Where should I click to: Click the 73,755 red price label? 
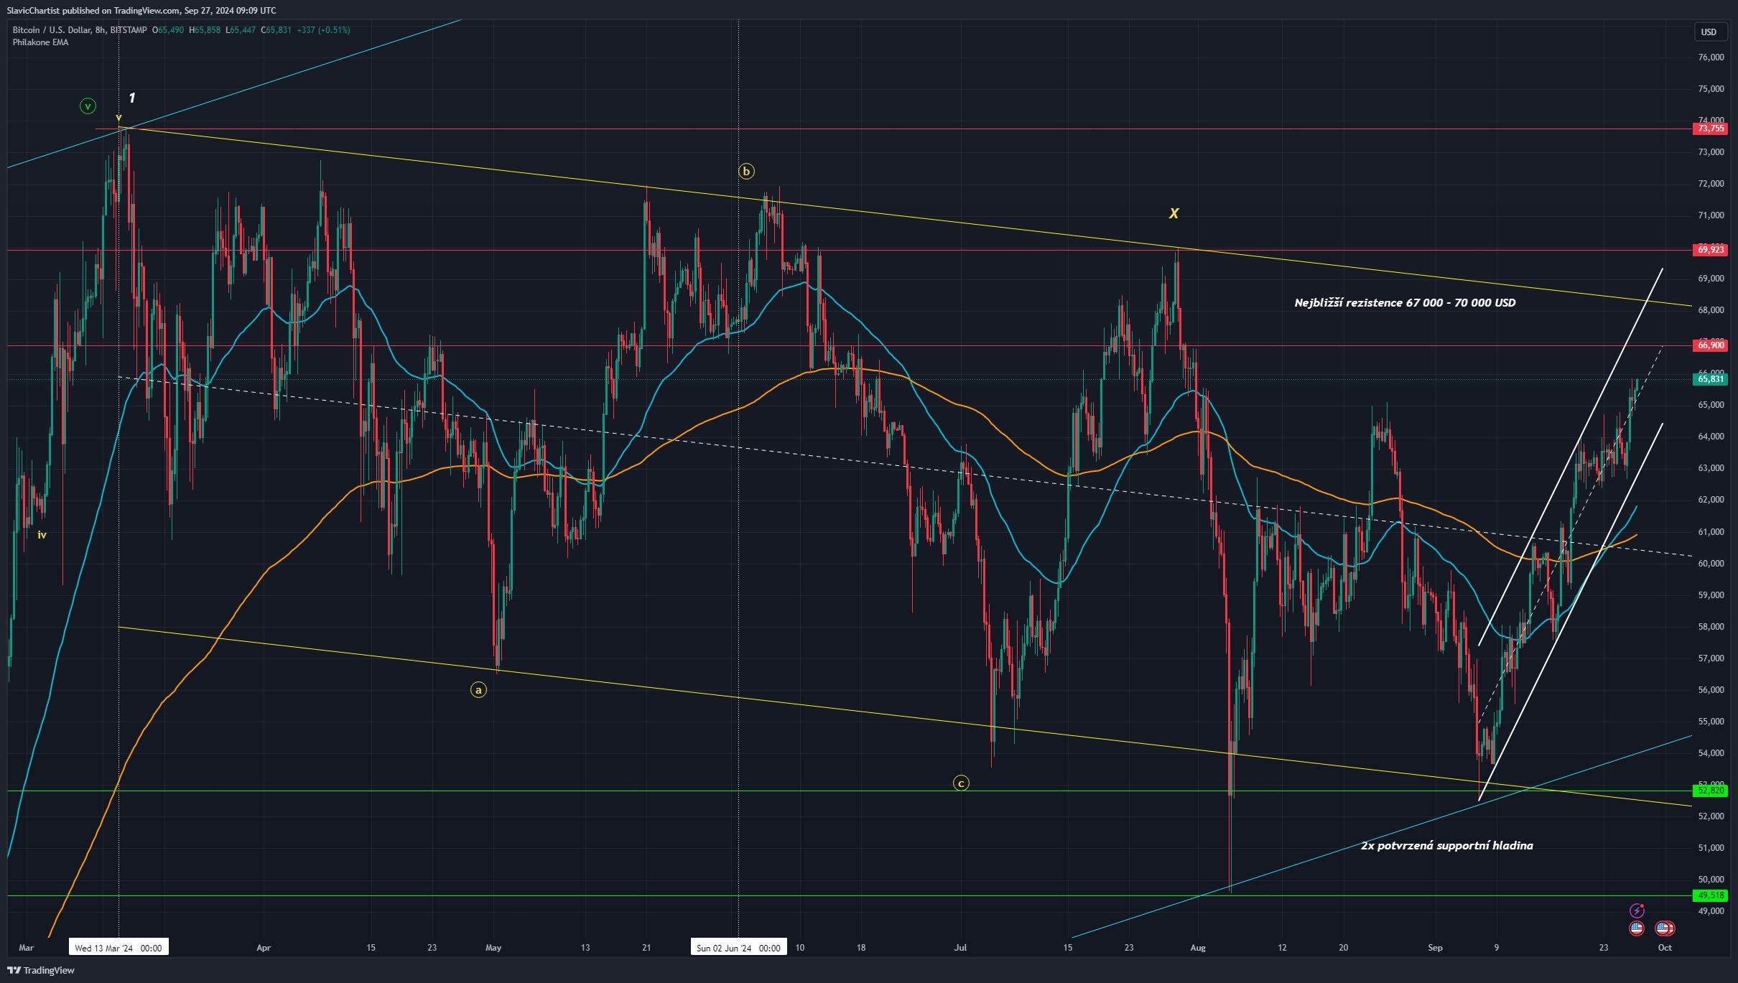click(1710, 129)
